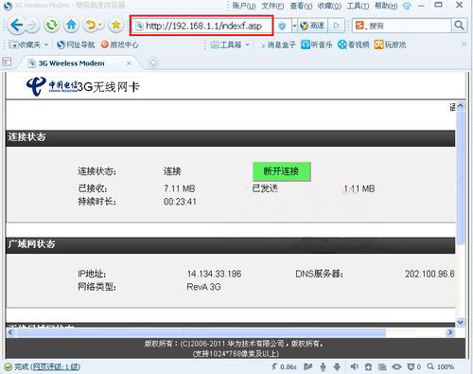Viewport: 473px width, 374px height.
Task: Click the forward navigation arrow
Action: [x=32, y=26]
